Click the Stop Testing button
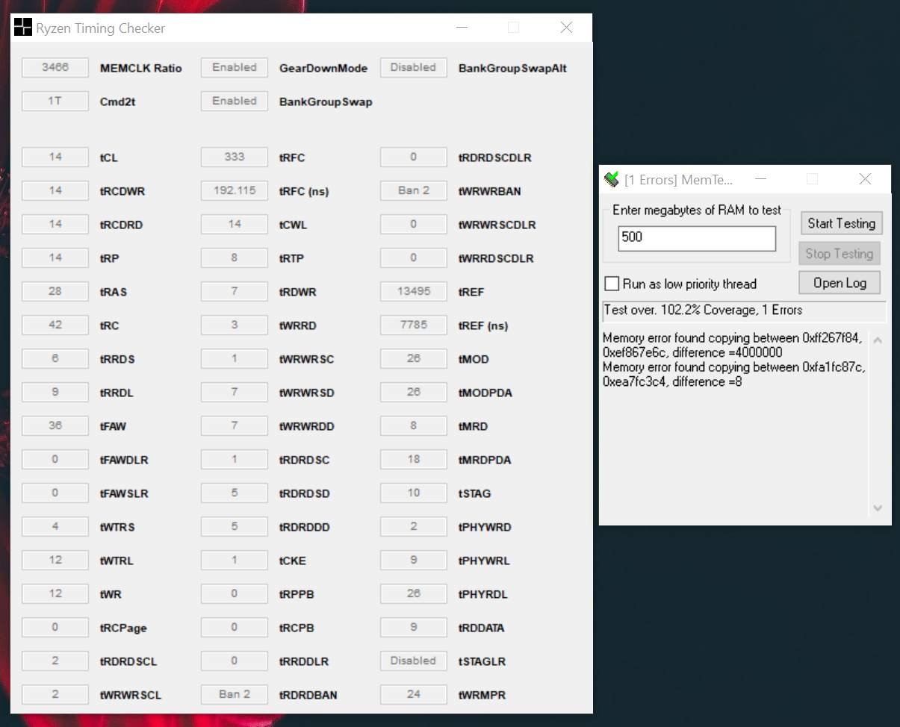The width and height of the screenshot is (900, 727). [x=839, y=254]
